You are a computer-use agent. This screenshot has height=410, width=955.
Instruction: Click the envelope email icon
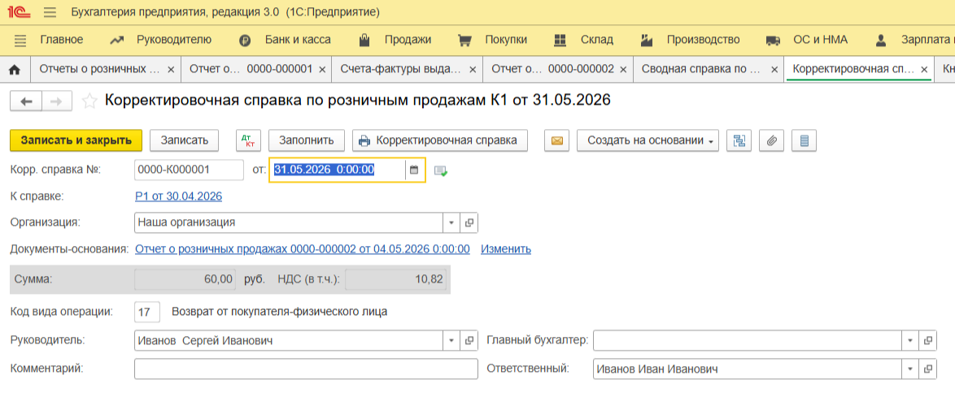pos(557,140)
